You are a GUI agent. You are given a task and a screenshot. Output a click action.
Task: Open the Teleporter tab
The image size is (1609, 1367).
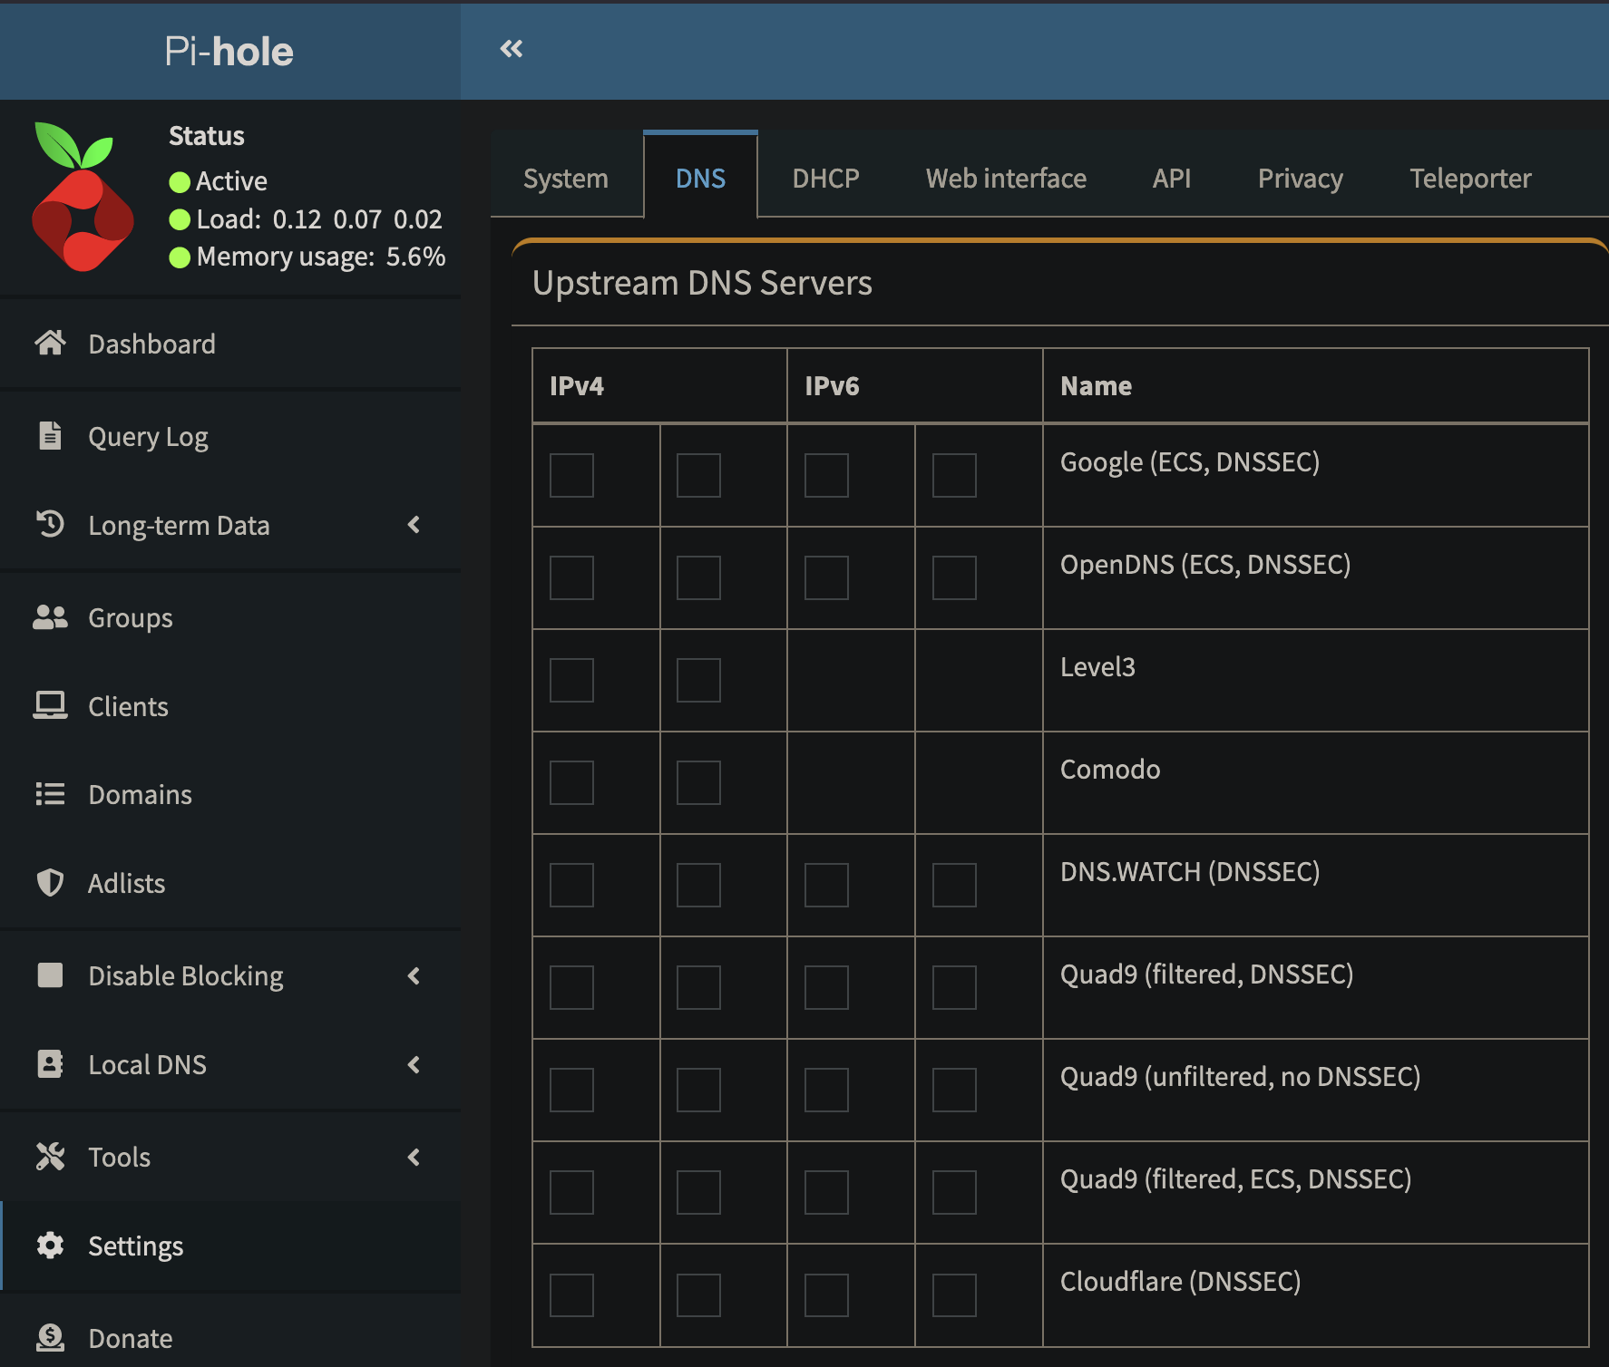click(1470, 178)
